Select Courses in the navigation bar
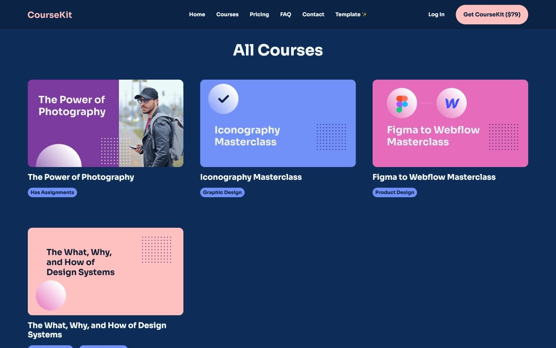Screen dimensions: 556x348 (227, 14)
